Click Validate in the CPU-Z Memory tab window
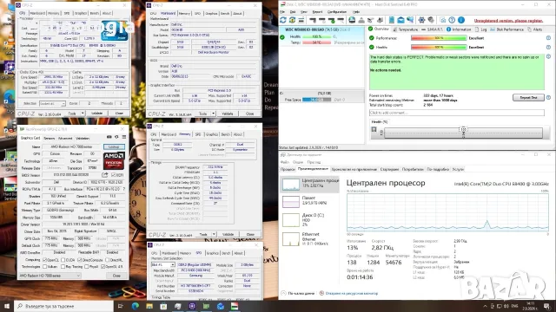 tap(228, 234)
